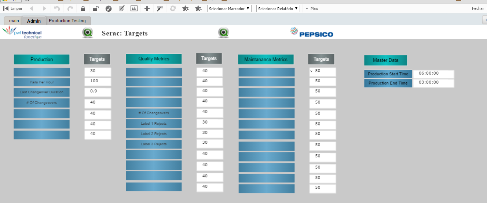
Task: Click the unlock selections open padlock icon
Action: pyautogui.click(x=95, y=8)
